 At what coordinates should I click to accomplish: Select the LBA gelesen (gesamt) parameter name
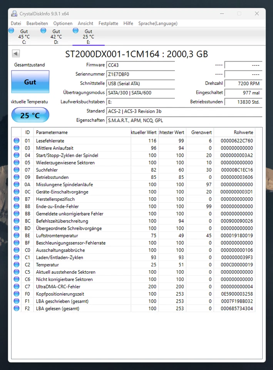pos(57,308)
